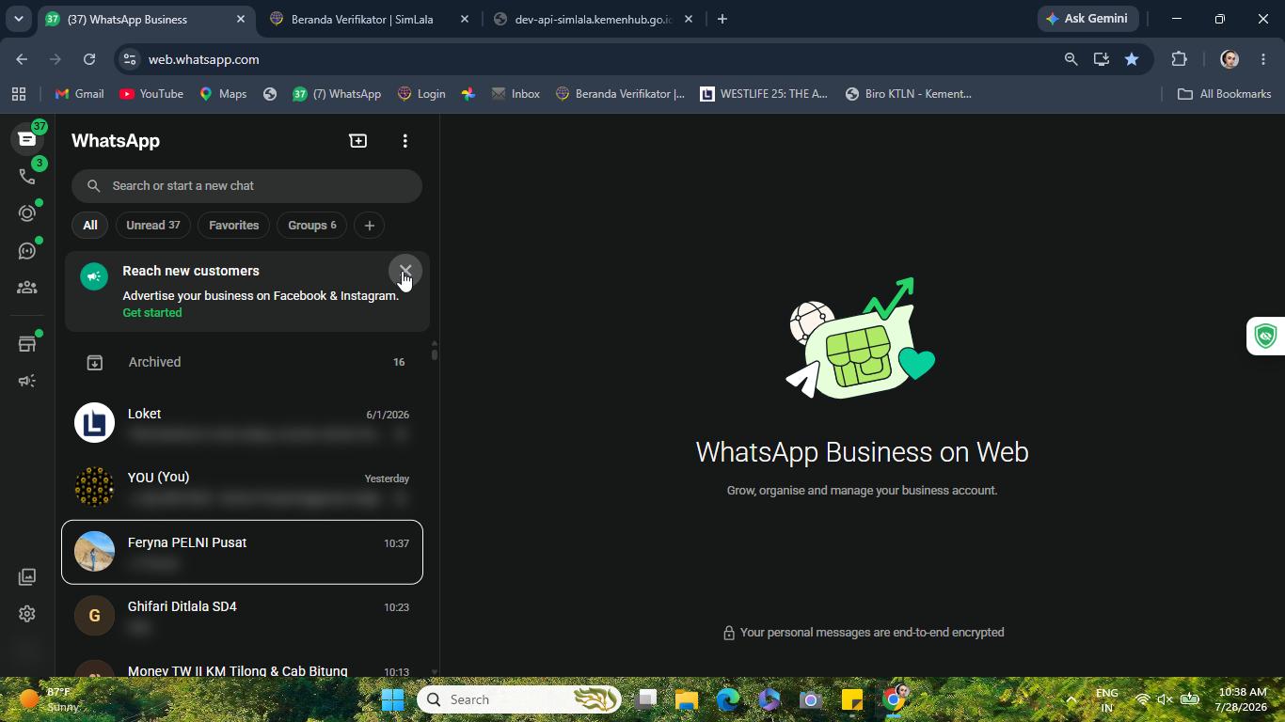Select the Unread 37 chat filter
Image resolution: width=1285 pixels, height=722 pixels.
click(x=153, y=226)
